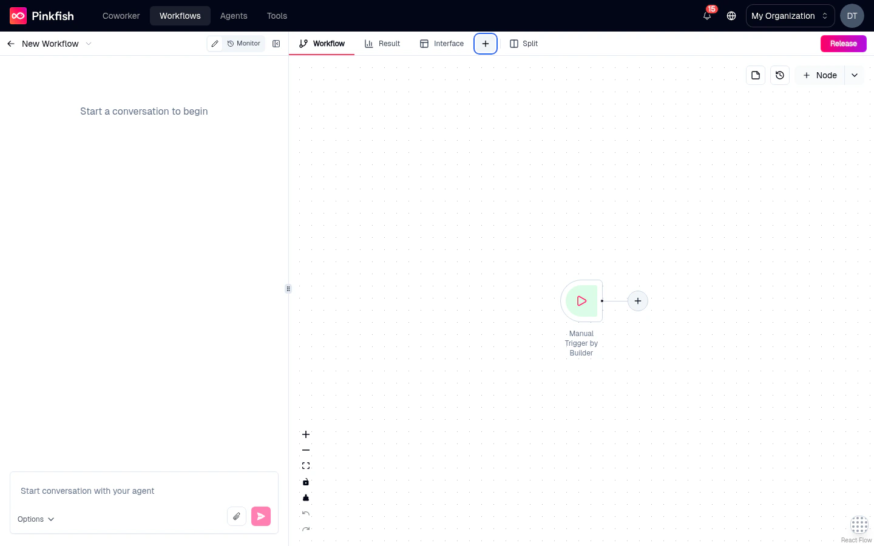
Task: Switch to the Result tab
Action: (382, 44)
